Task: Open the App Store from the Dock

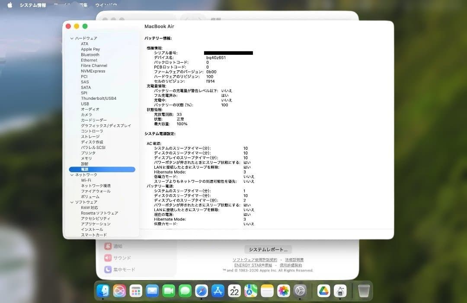Action: (x=218, y=291)
